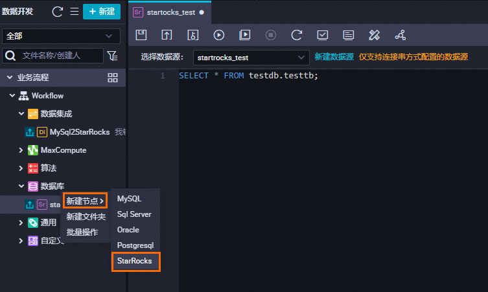The image size is (488, 292).
Task: Open the 新建节点 submenu item
Action: pos(86,201)
